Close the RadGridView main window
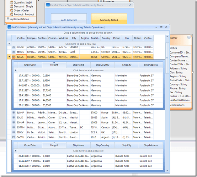This screenshot has width=197, height=177. coord(166,27)
